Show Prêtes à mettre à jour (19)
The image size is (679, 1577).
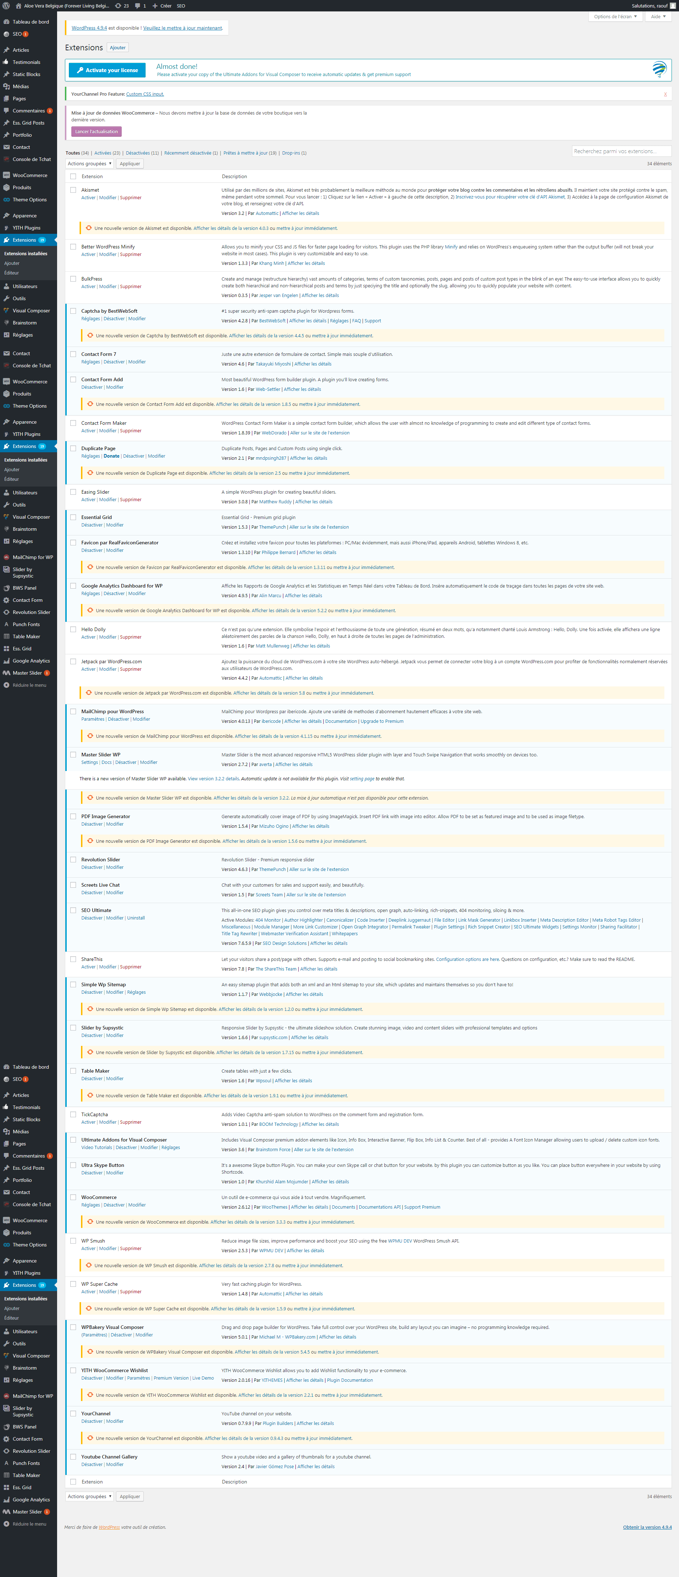pos(250,153)
